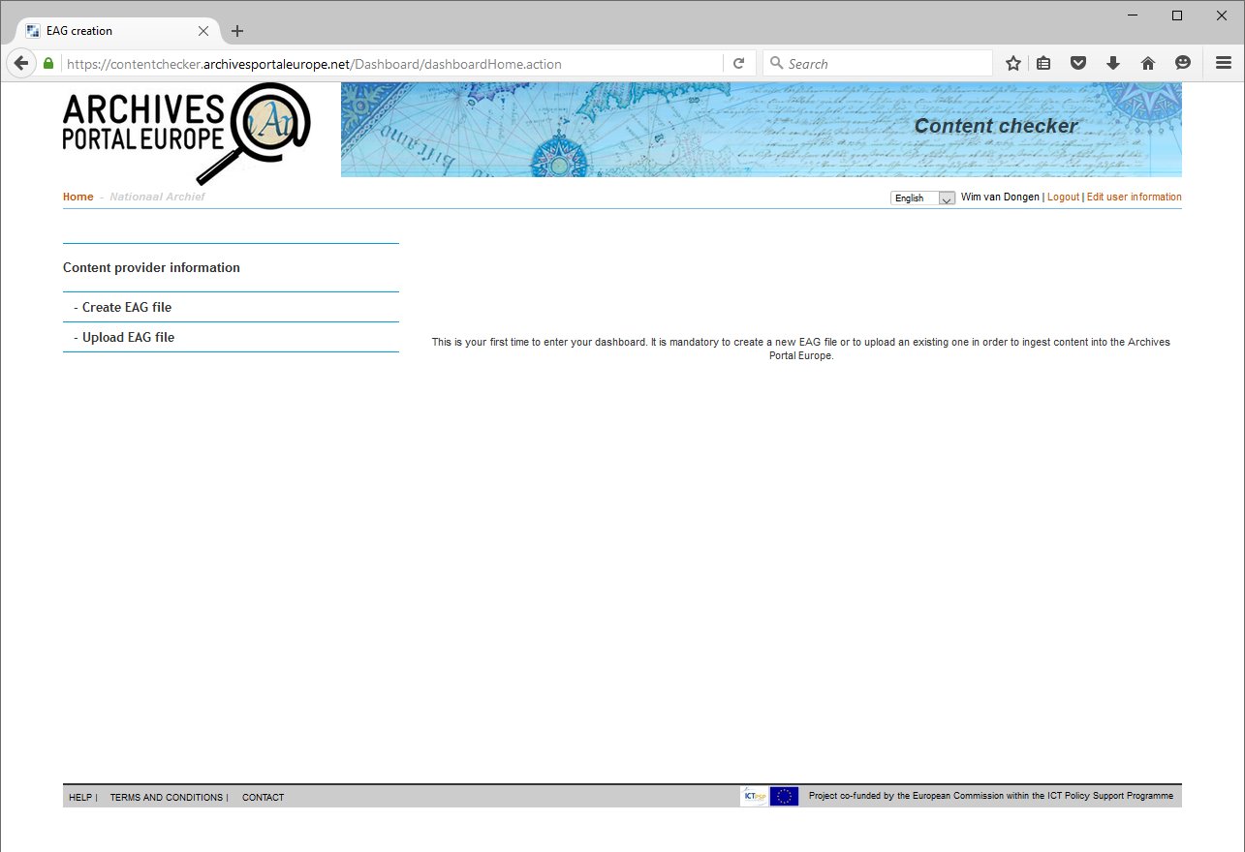
Task: Open the Downloads arrow icon
Action: 1113,63
